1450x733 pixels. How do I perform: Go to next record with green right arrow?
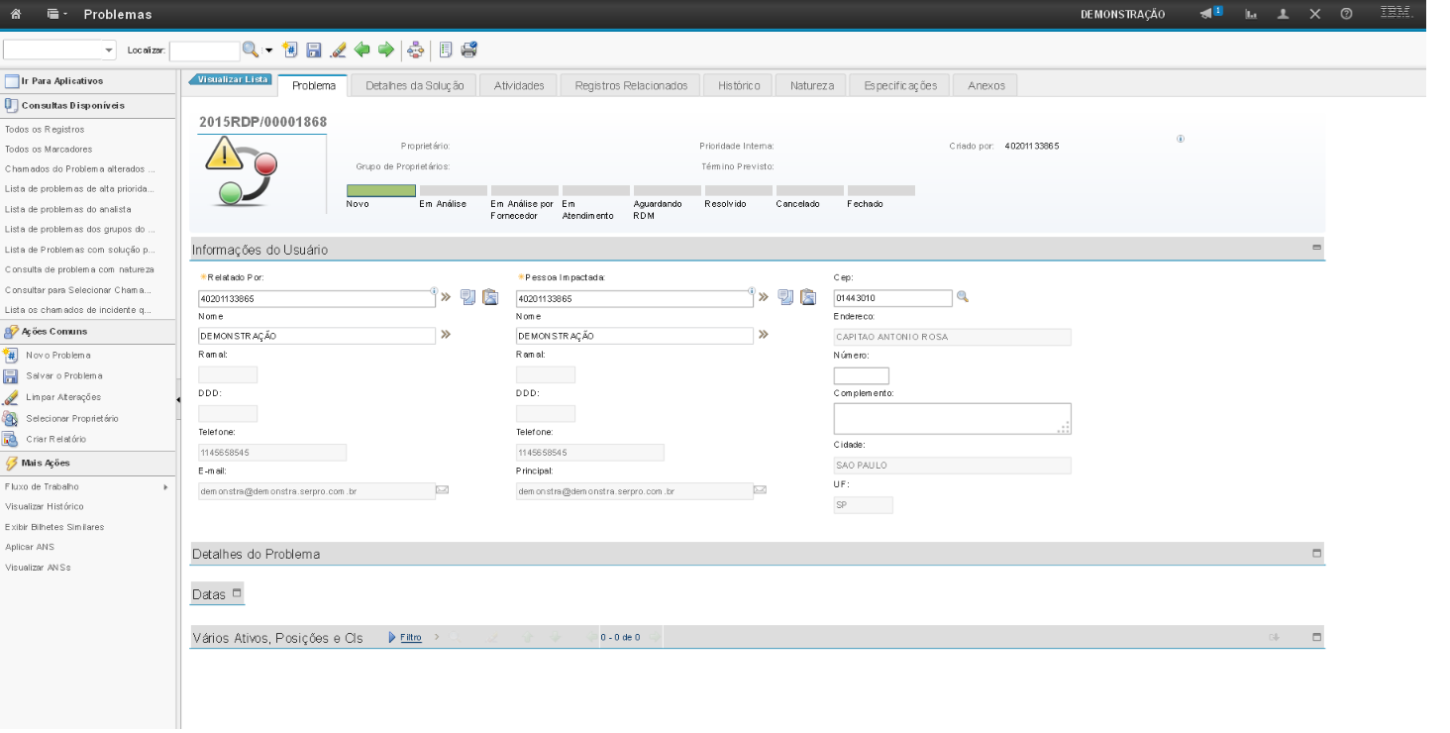386,50
